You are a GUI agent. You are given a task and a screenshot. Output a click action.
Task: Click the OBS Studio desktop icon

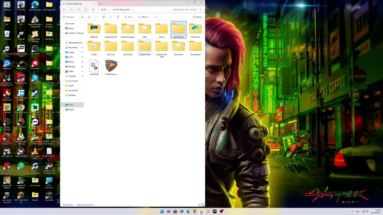[x=35, y=50]
